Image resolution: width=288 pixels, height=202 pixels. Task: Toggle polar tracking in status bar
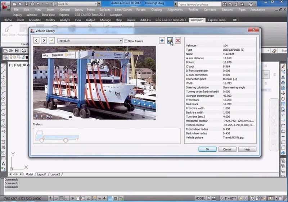pos(72,198)
